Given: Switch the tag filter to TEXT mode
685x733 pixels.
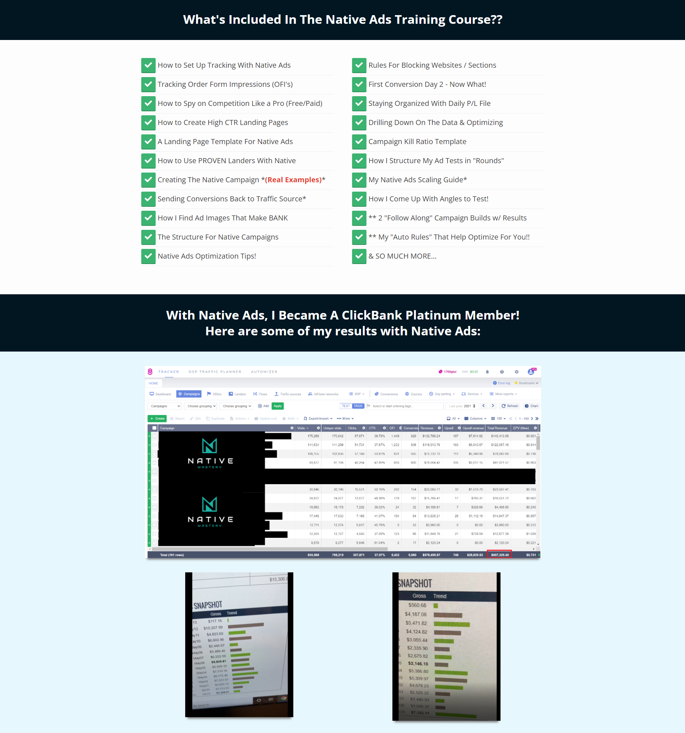Looking at the screenshot, I should pos(346,406).
